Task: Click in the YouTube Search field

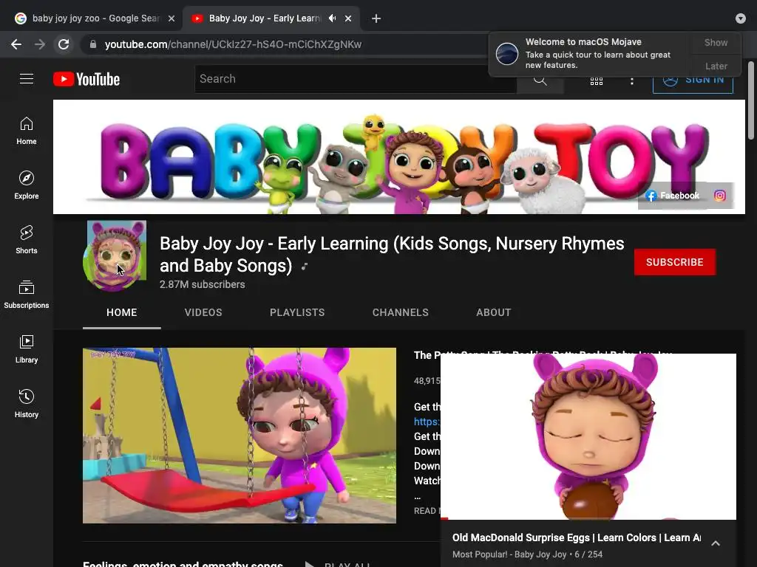Action: [356, 79]
